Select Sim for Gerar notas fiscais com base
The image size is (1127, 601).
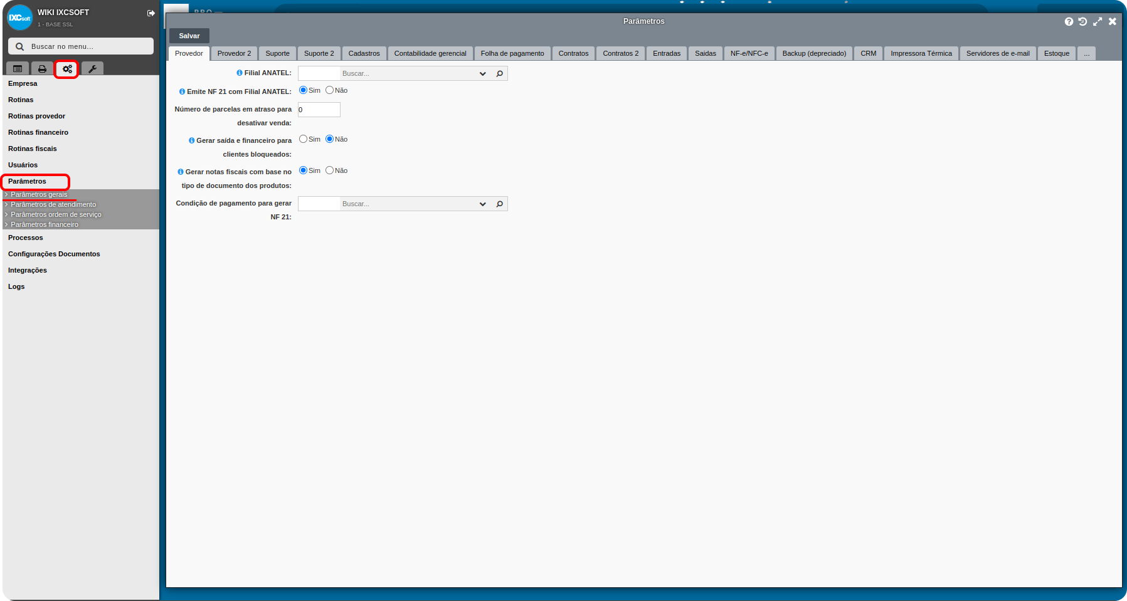pos(303,170)
